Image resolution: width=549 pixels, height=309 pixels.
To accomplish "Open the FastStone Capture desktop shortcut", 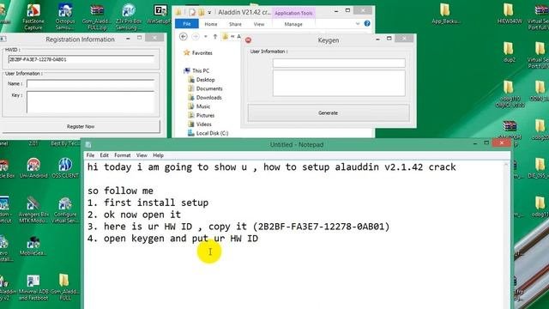I will tap(33, 17).
